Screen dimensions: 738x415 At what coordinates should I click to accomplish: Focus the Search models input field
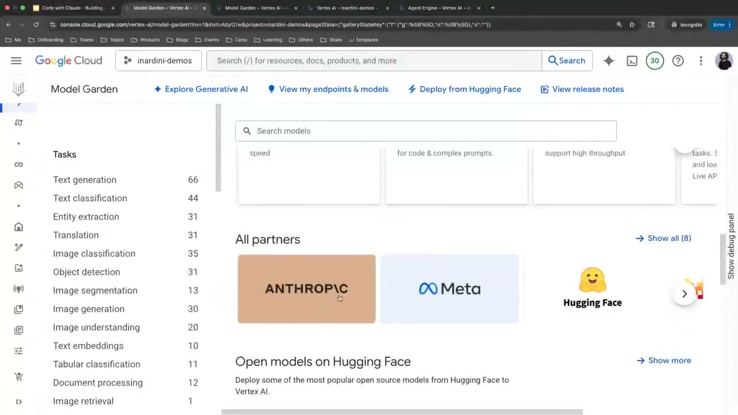coord(426,131)
